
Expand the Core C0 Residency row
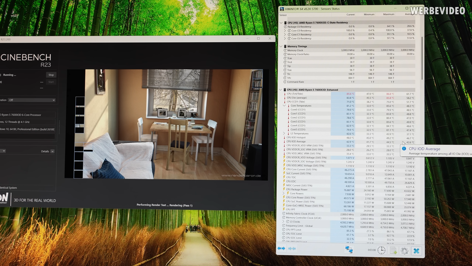285,31
